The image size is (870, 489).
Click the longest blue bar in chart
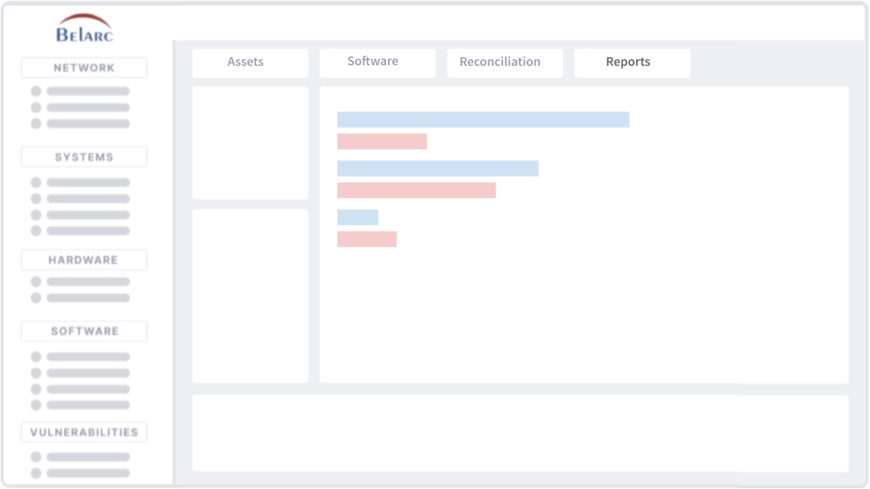click(x=483, y=120)
